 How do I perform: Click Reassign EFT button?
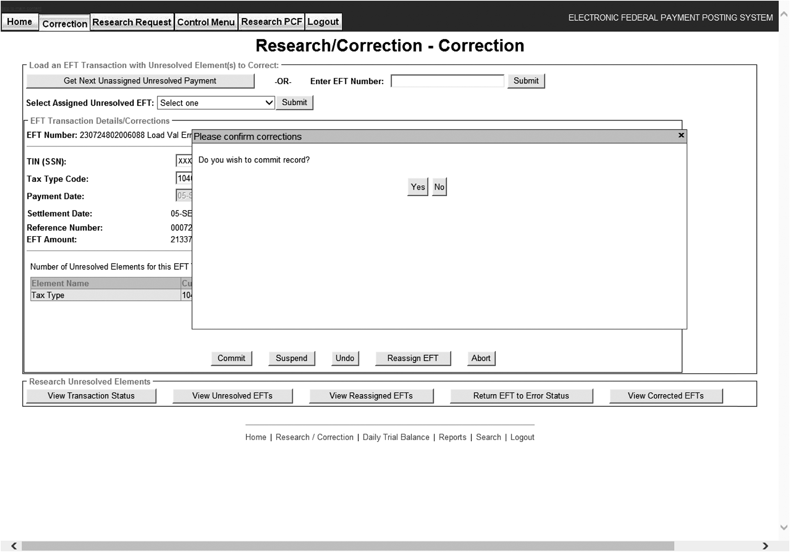(412, 358)
